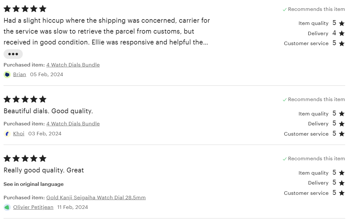Open 4 Watch Dials Bundle from Khoi's review
This screenshot has height=222, width=350.
(x=73, y=124)
